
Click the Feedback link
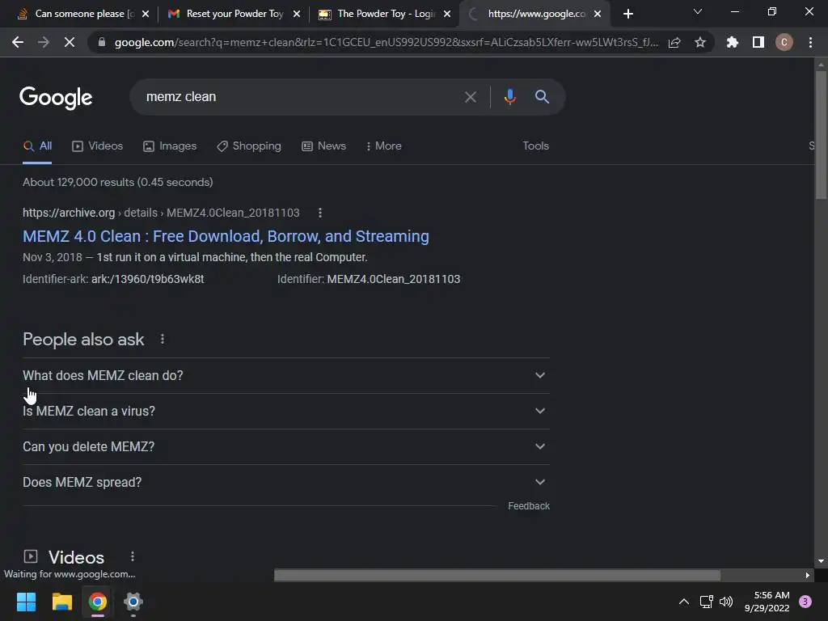(x=529, y=506)
